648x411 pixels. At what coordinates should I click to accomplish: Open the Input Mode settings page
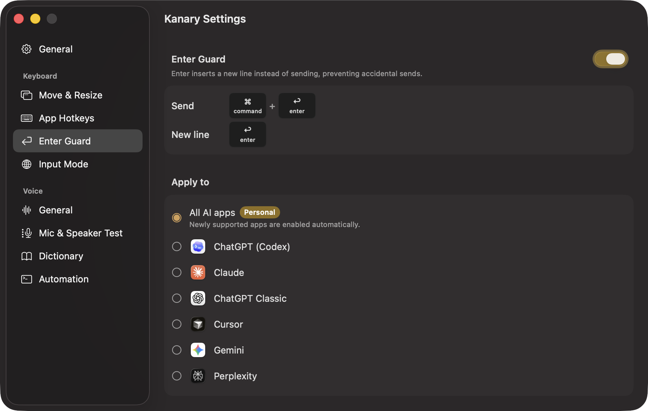(x=78, y=164)
